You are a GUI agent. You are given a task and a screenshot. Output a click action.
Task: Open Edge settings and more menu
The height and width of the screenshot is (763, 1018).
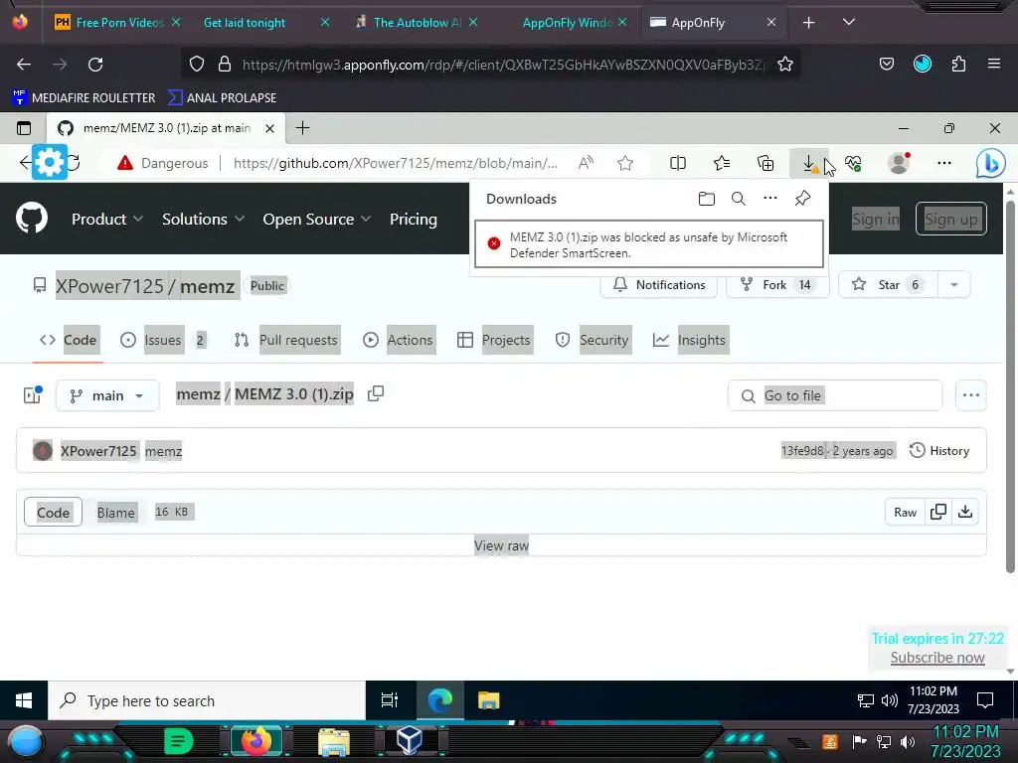(944, 164)
